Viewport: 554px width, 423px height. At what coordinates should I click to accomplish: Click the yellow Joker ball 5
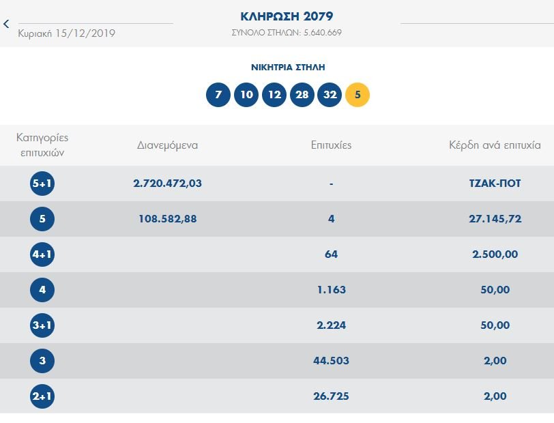tap(358, 95)
